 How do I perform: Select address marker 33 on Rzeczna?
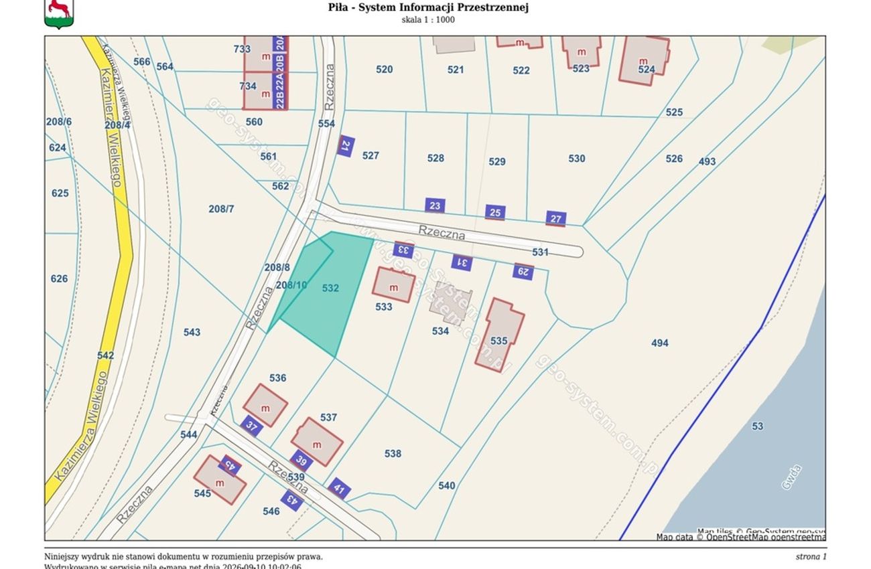click(x=403, y=250)
